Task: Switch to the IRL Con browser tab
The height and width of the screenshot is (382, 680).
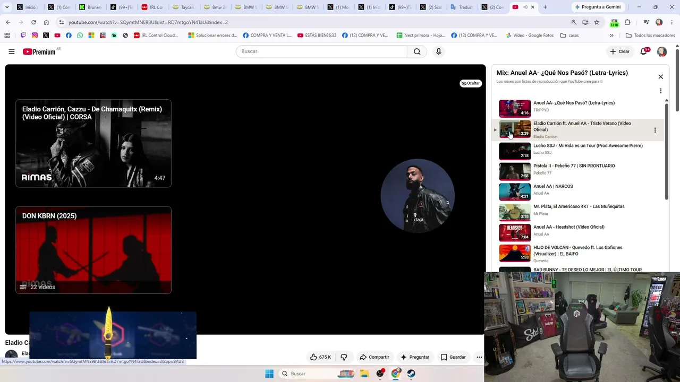Action: tap(153, 7)
